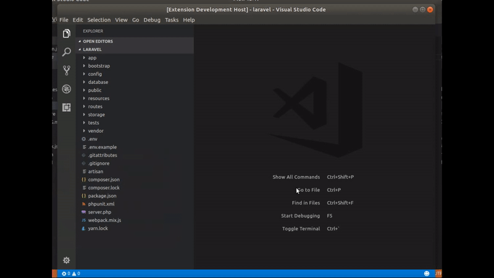Expand the resources folder
Screen dimensions: 494x278
(84, 98)
